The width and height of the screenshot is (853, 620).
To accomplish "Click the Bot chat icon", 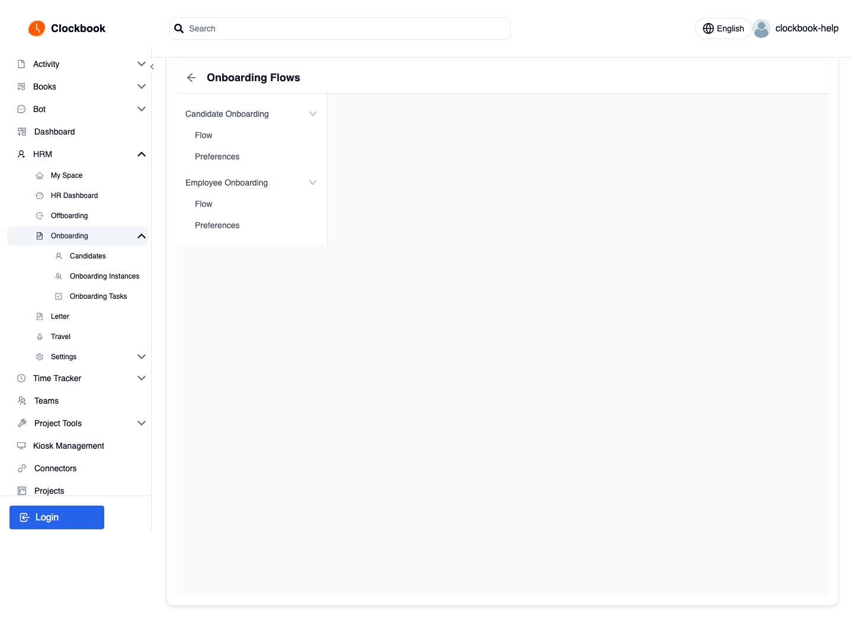I will [21, 109].
